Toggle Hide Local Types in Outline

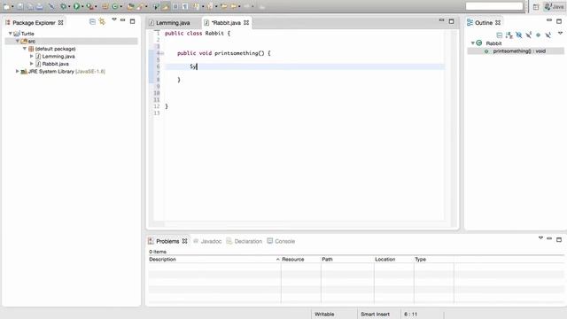pyautogui.click(x=548, y=35)
